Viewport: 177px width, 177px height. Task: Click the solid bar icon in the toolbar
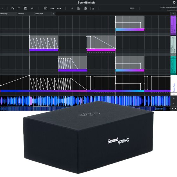[52, 8]
